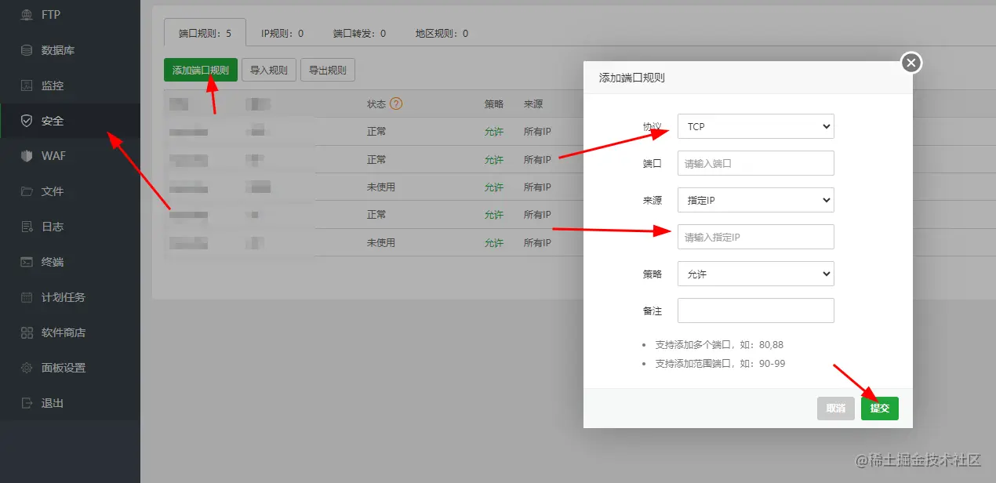
Task: Click the database icon in sidebar
Action: click(27, 50)
